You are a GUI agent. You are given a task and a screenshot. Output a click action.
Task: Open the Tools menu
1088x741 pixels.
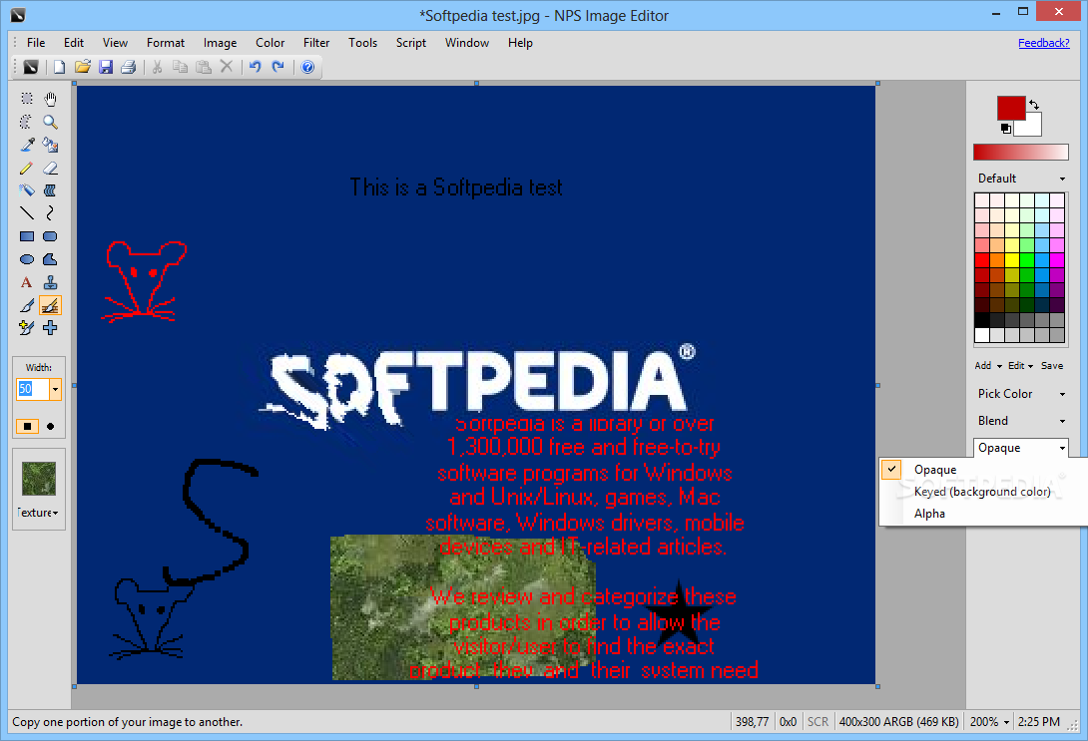point(363,43)
